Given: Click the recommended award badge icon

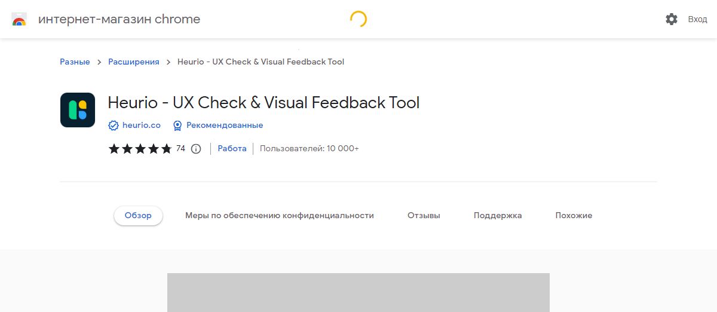Looking at the screenshot, I should click(177, 126).
